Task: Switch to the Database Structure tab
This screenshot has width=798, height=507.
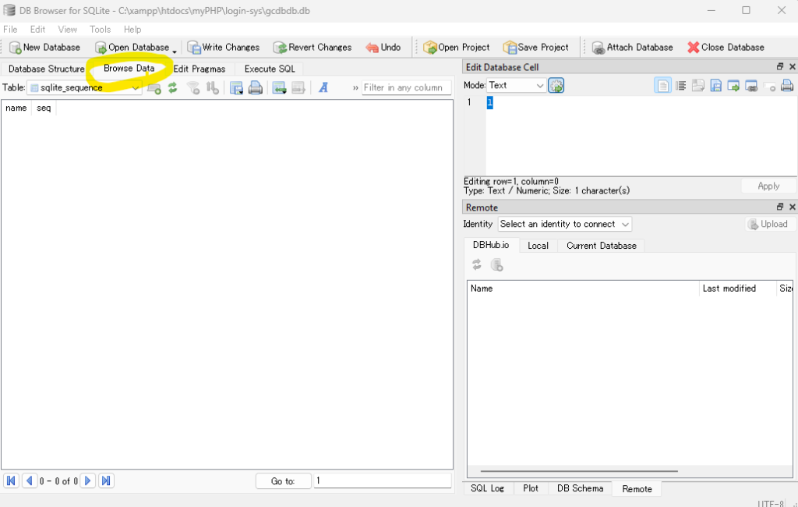Action: [46, 69]
